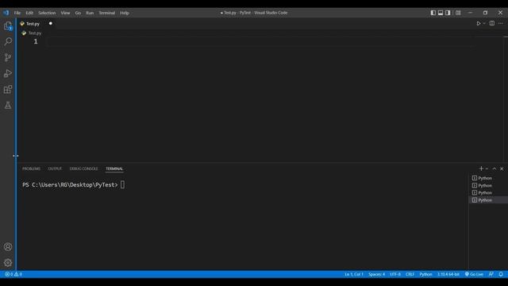508x286 pixels.
Task: Click the VS Code logo icon
Action: 6,13
